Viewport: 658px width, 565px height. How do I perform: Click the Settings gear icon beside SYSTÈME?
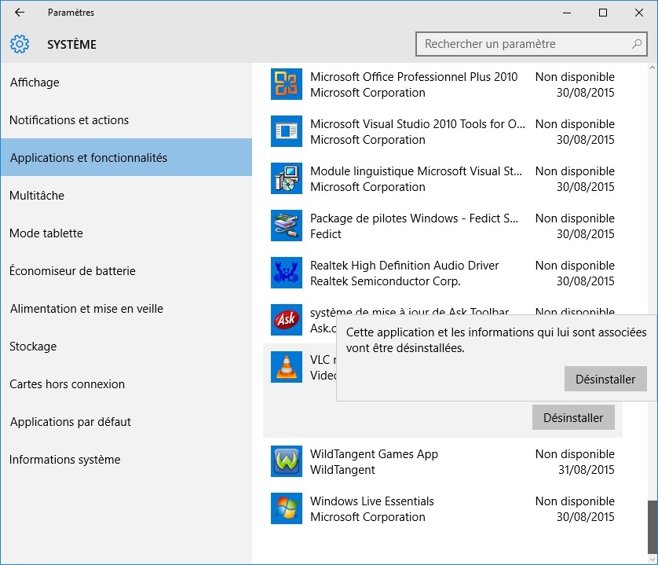click(20, 44)
